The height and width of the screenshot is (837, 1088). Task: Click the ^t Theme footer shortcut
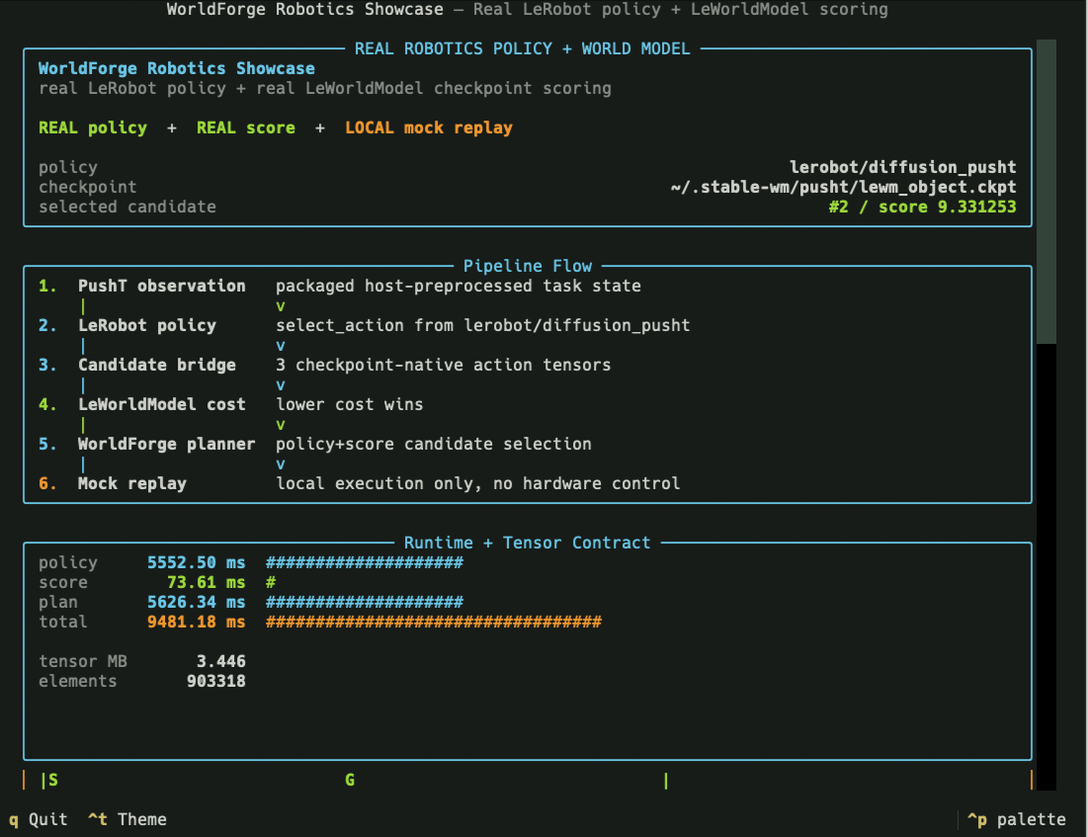click(x=126, y=819)
